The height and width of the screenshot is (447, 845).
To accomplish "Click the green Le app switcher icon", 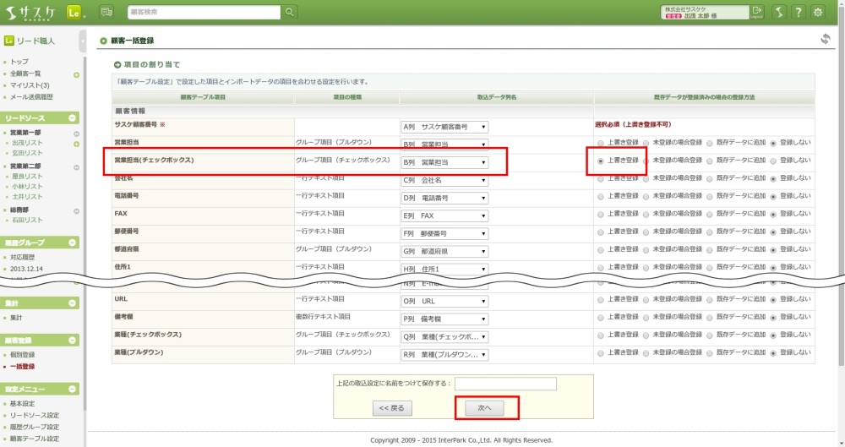I will (74, 12).
